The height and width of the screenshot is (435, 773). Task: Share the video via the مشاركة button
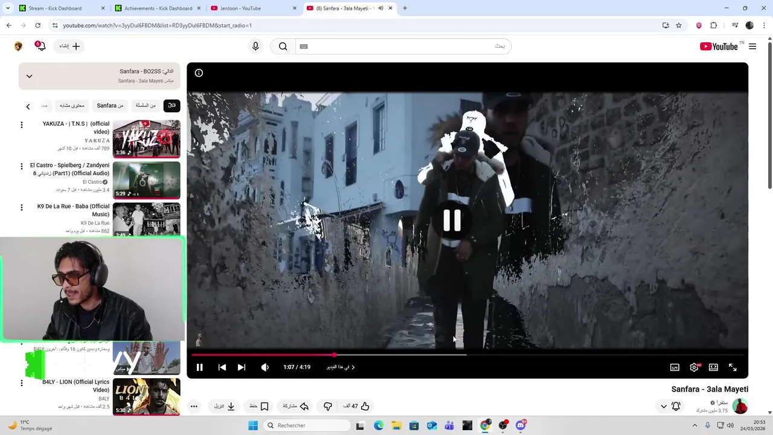296,406
